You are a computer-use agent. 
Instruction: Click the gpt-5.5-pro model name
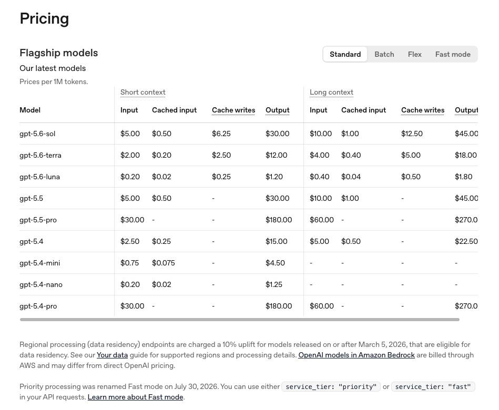click(38, 220)
